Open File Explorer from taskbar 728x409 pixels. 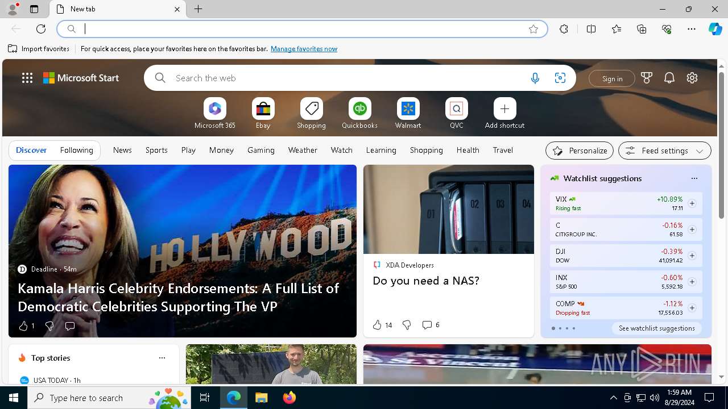(261, 398)
